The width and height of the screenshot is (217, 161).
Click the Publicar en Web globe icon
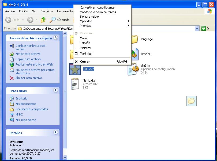pyautogui.click(x=12, y=64)
